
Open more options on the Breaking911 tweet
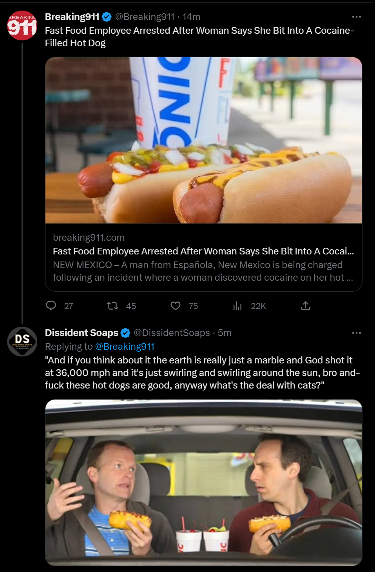coord(356,17)
